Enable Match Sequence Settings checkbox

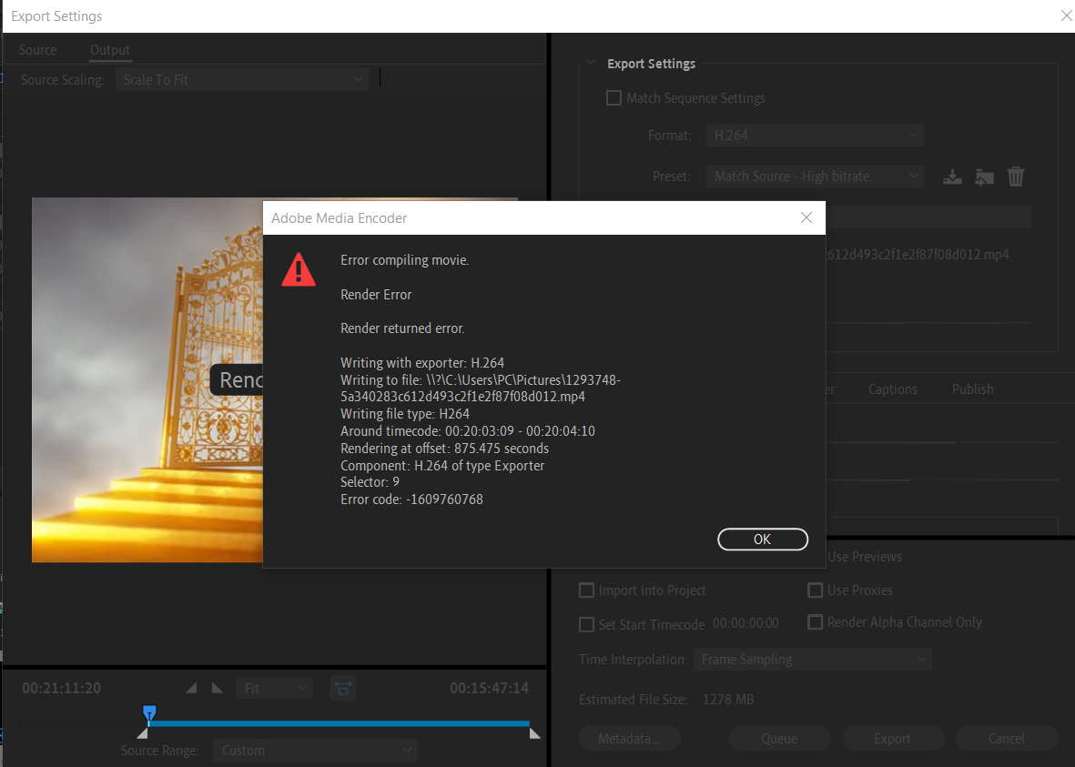(x=614, y=98)
